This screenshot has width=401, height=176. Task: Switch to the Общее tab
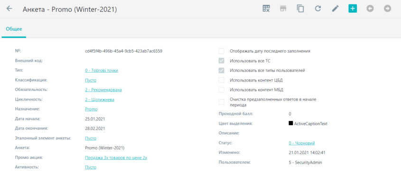click(x=14, y=29)
